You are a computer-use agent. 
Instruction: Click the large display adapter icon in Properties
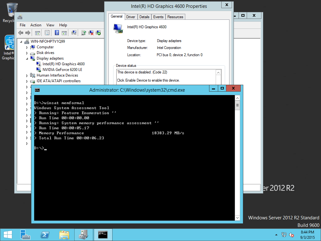(118, 29)
